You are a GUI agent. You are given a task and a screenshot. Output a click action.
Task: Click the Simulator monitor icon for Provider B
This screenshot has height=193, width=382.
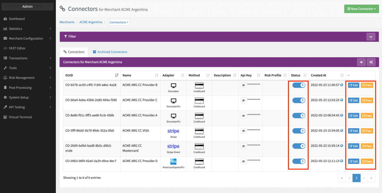(x=173, y=86)
